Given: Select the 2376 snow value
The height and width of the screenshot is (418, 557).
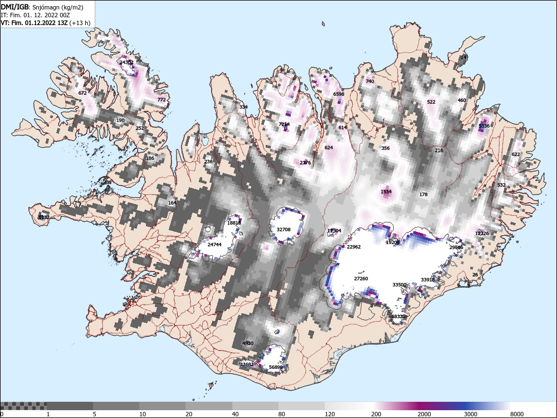Looking at the screenshot, I should [305, 162].
